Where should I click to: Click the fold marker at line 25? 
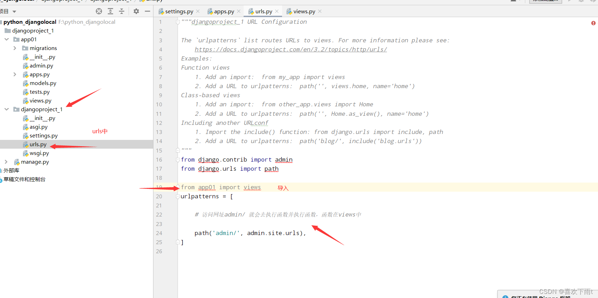(x=178, y=242)
